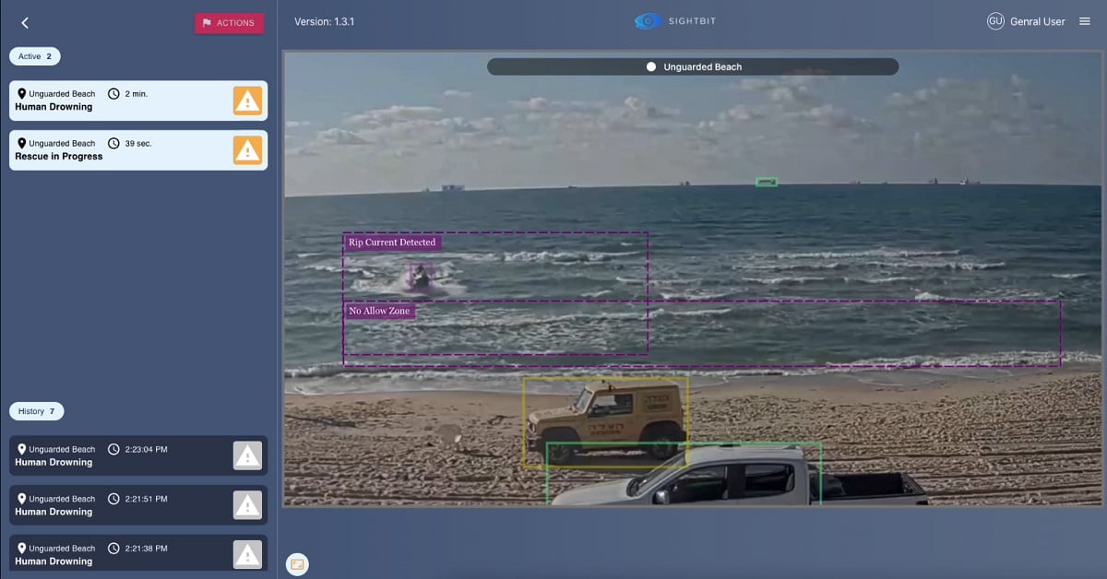Screen dimensions: 1107x579
Task: Click the back arrow in sidebar
Action: coord(25,23)
